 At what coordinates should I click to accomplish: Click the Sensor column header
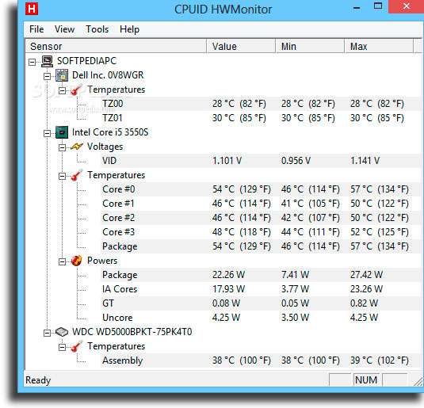point(116,46)
